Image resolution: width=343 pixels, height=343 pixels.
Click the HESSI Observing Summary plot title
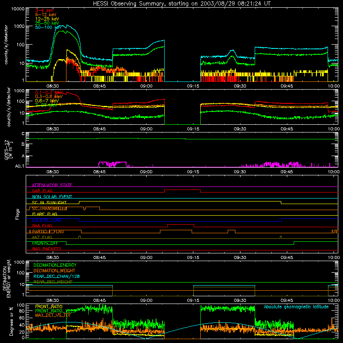pyautogui.click(x=182, y=3)
